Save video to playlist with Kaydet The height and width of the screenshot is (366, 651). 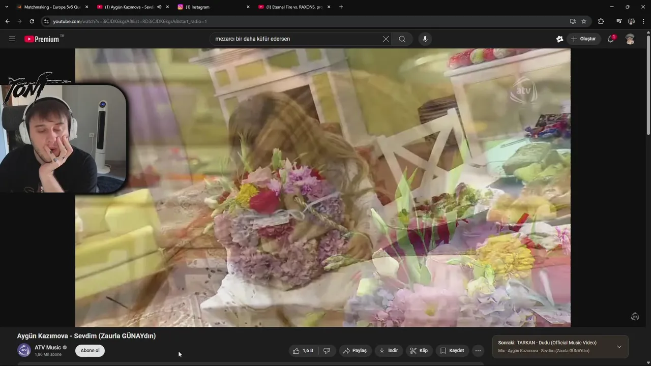coord(452,351)
